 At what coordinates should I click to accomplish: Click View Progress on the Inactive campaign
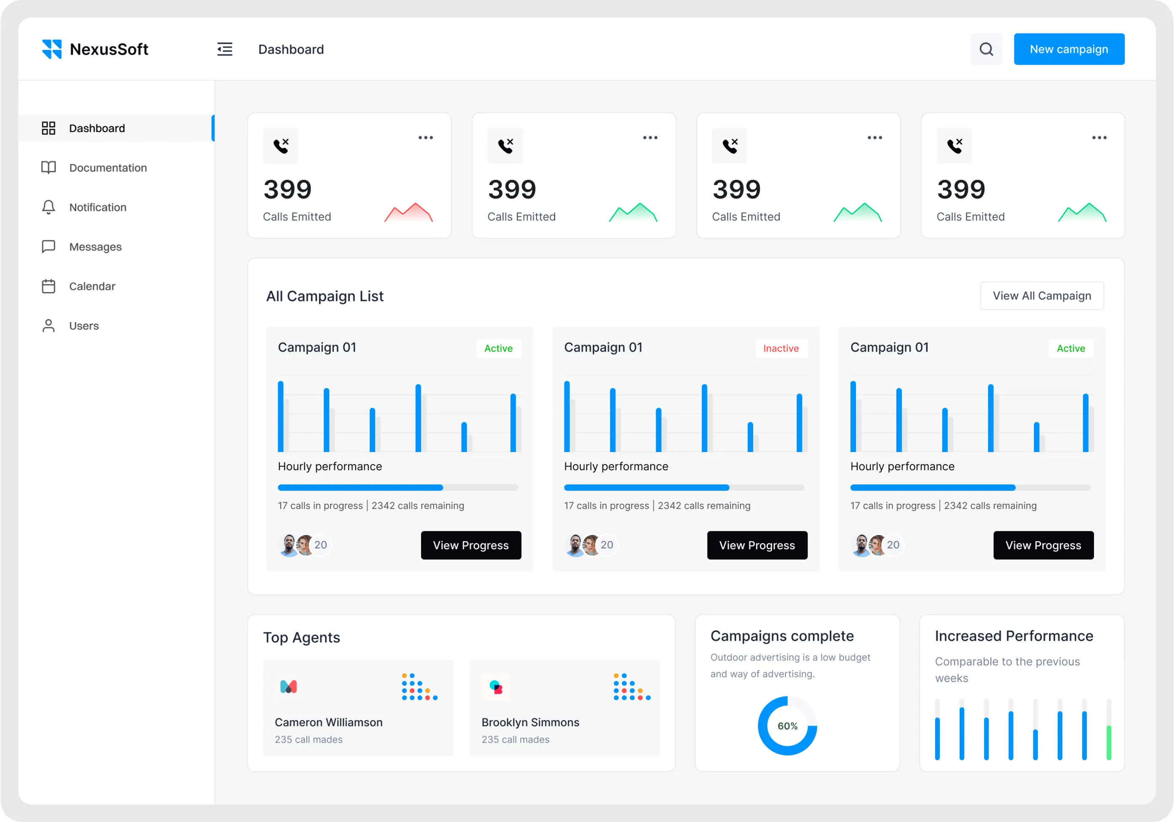point(757,545)
